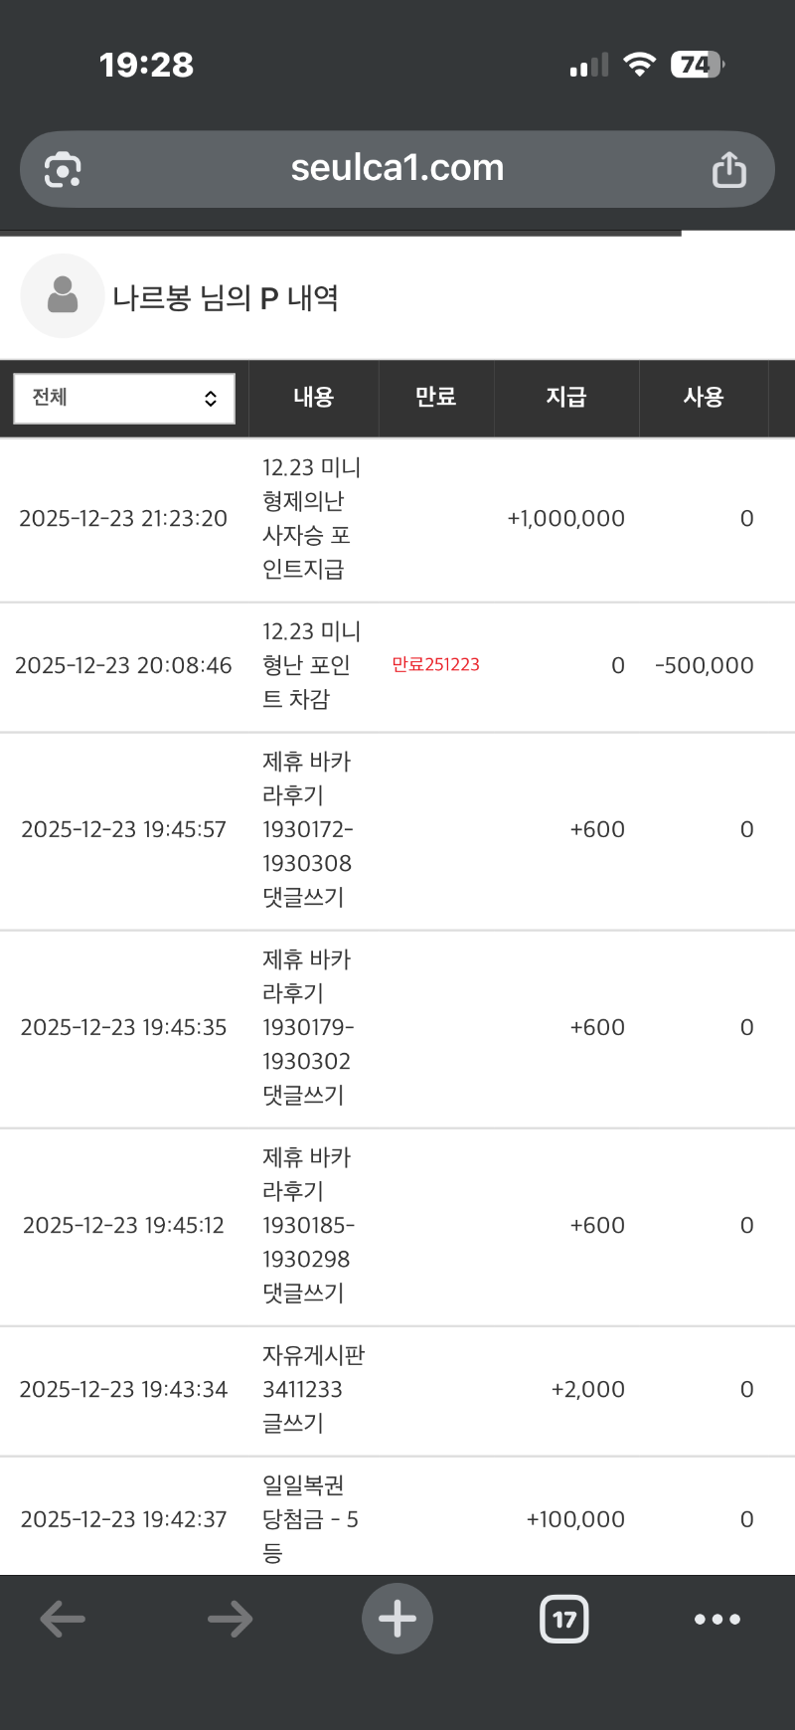Tap the 일일복권 당첨금 entry
The width and height of the screenshot is (795, 1730).
click(x=310, y=1518)
